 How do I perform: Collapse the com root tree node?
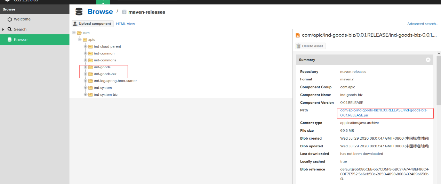point(74,33)
